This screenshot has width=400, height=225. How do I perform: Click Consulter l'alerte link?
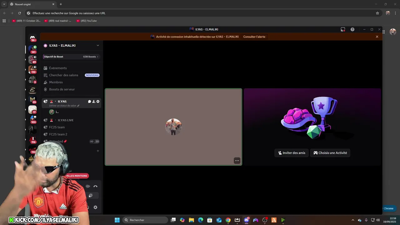254,37
